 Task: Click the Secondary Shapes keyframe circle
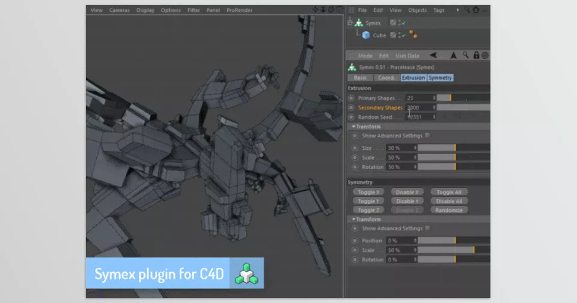point(351,107)
